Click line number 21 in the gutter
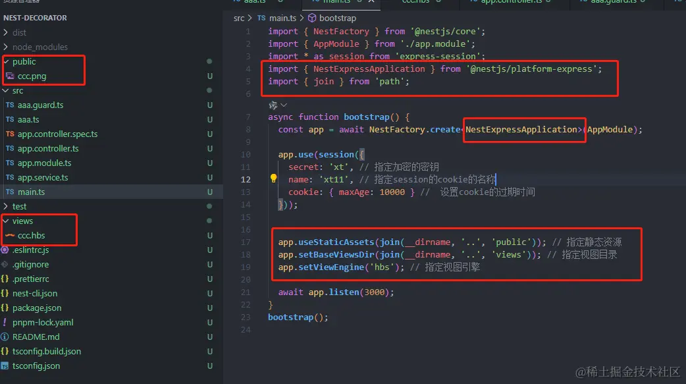The image size is (686, 384). click(x=246, y=292)
